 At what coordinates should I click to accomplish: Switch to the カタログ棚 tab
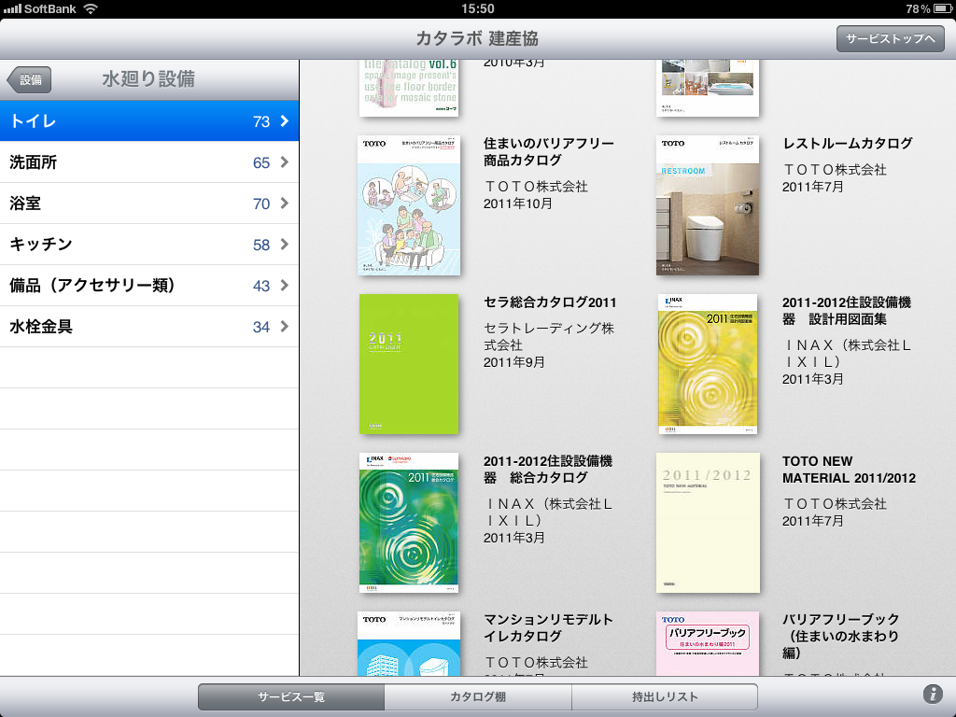click(x=478, y=696)
